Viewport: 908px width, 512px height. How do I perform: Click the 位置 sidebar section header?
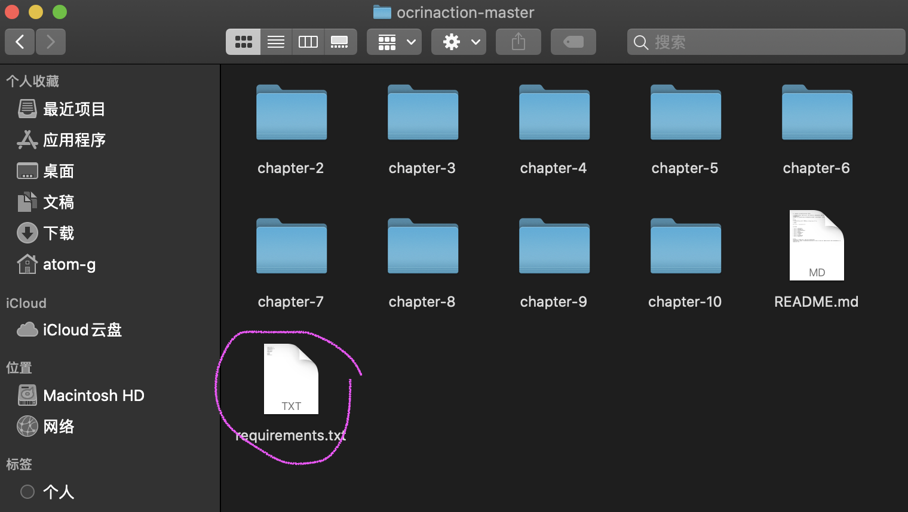click(19, 368)
